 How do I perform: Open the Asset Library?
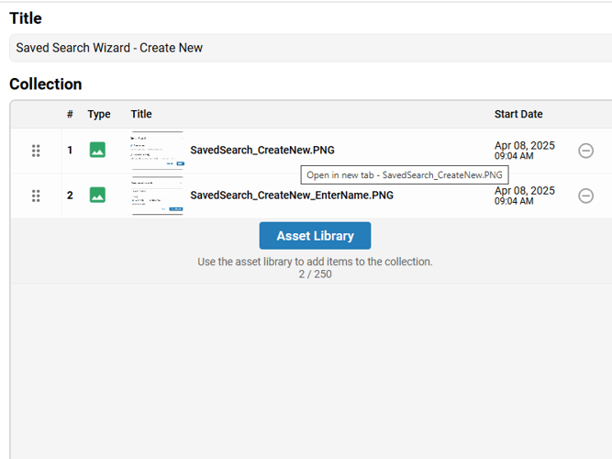[315, 236]
